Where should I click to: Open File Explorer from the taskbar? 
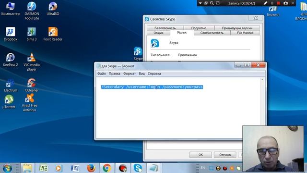tap(27, 168)
